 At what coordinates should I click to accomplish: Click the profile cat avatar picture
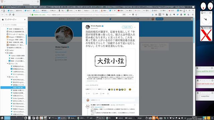click(x=64, y=35)
